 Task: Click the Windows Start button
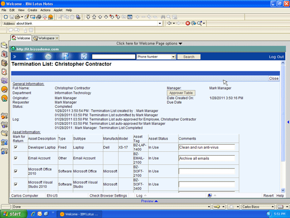tap(13, 214)
